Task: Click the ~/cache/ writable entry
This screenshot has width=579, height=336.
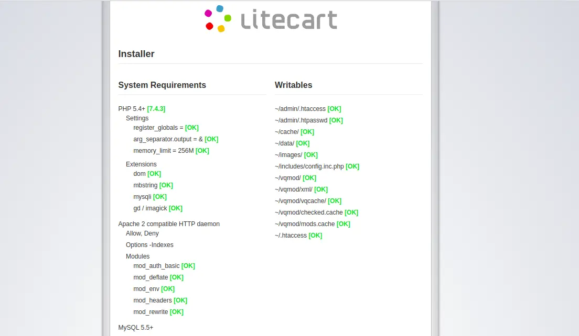Action: pyautogui.click(x=295, y=132)
